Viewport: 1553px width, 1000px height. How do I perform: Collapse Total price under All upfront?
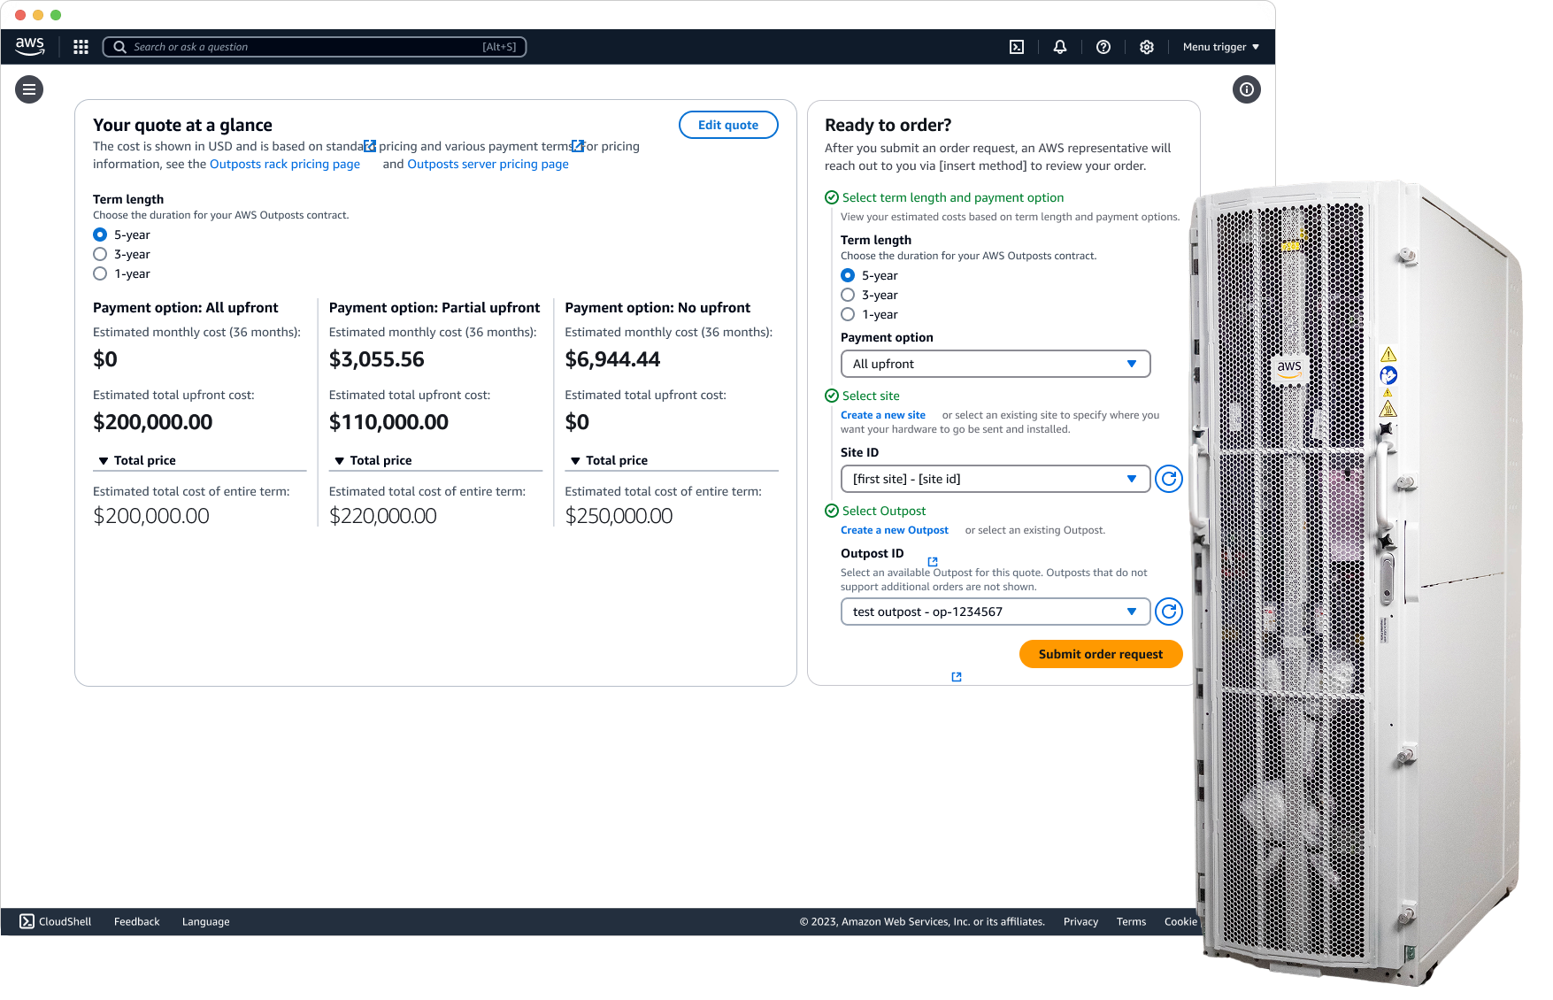click(137, 460)
